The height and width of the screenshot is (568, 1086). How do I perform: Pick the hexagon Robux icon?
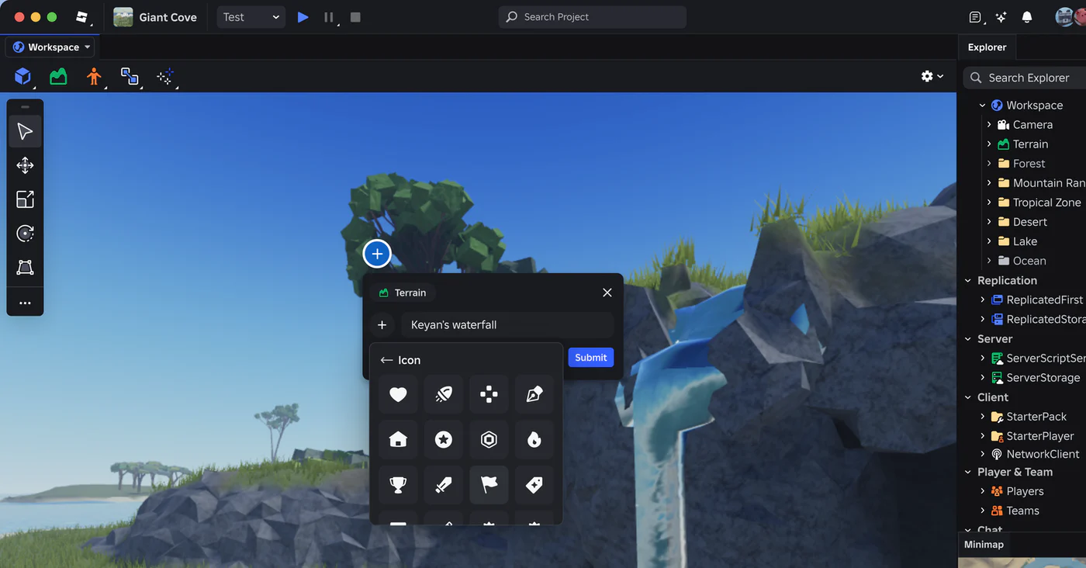click(x=489, y=440)
